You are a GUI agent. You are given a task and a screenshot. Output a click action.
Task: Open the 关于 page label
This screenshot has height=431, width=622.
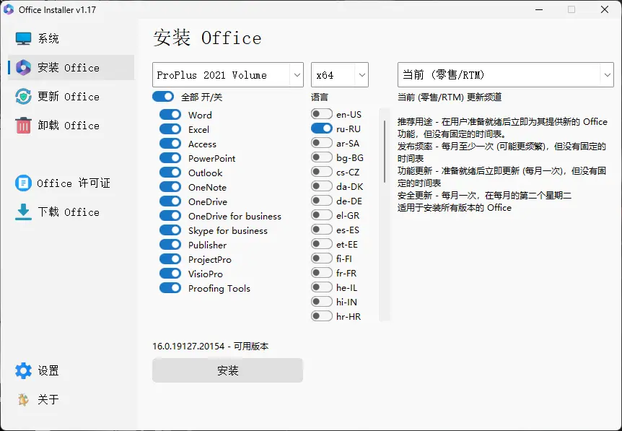[48, 399]
